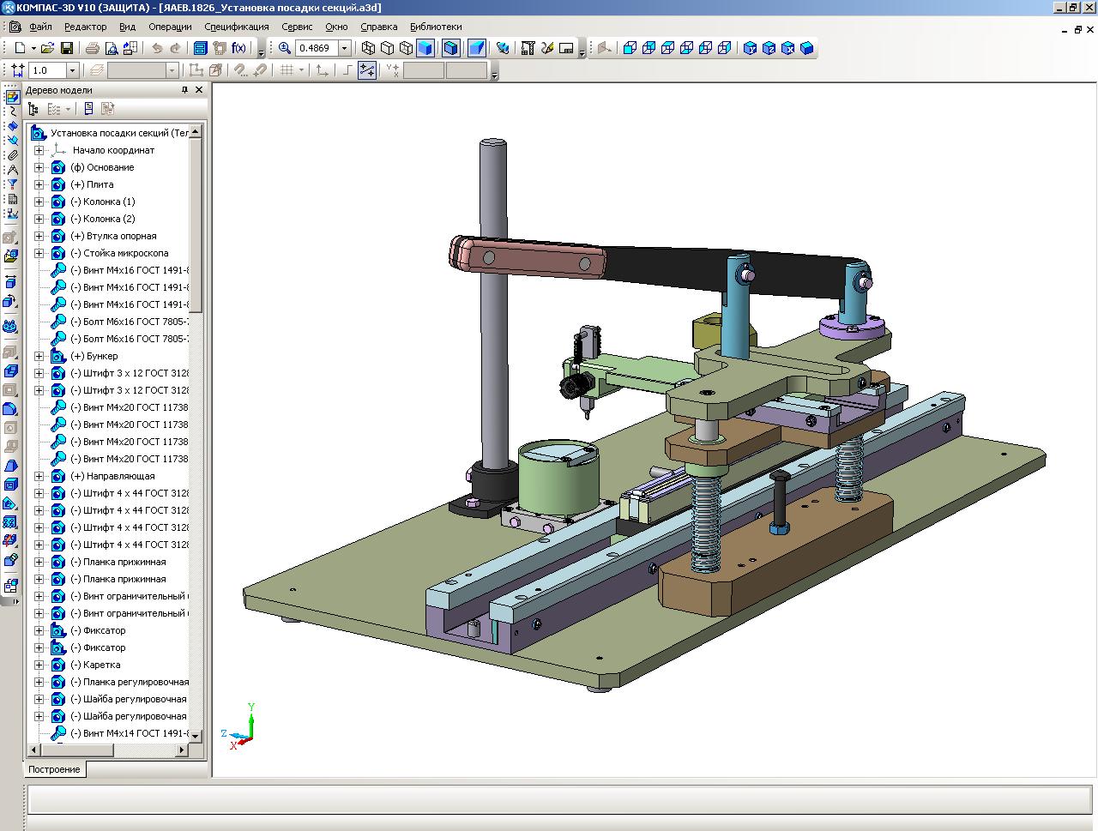Screen dimensions: 1098x831
Task: Toggle perspective projection view button
Action: (477, 48)
